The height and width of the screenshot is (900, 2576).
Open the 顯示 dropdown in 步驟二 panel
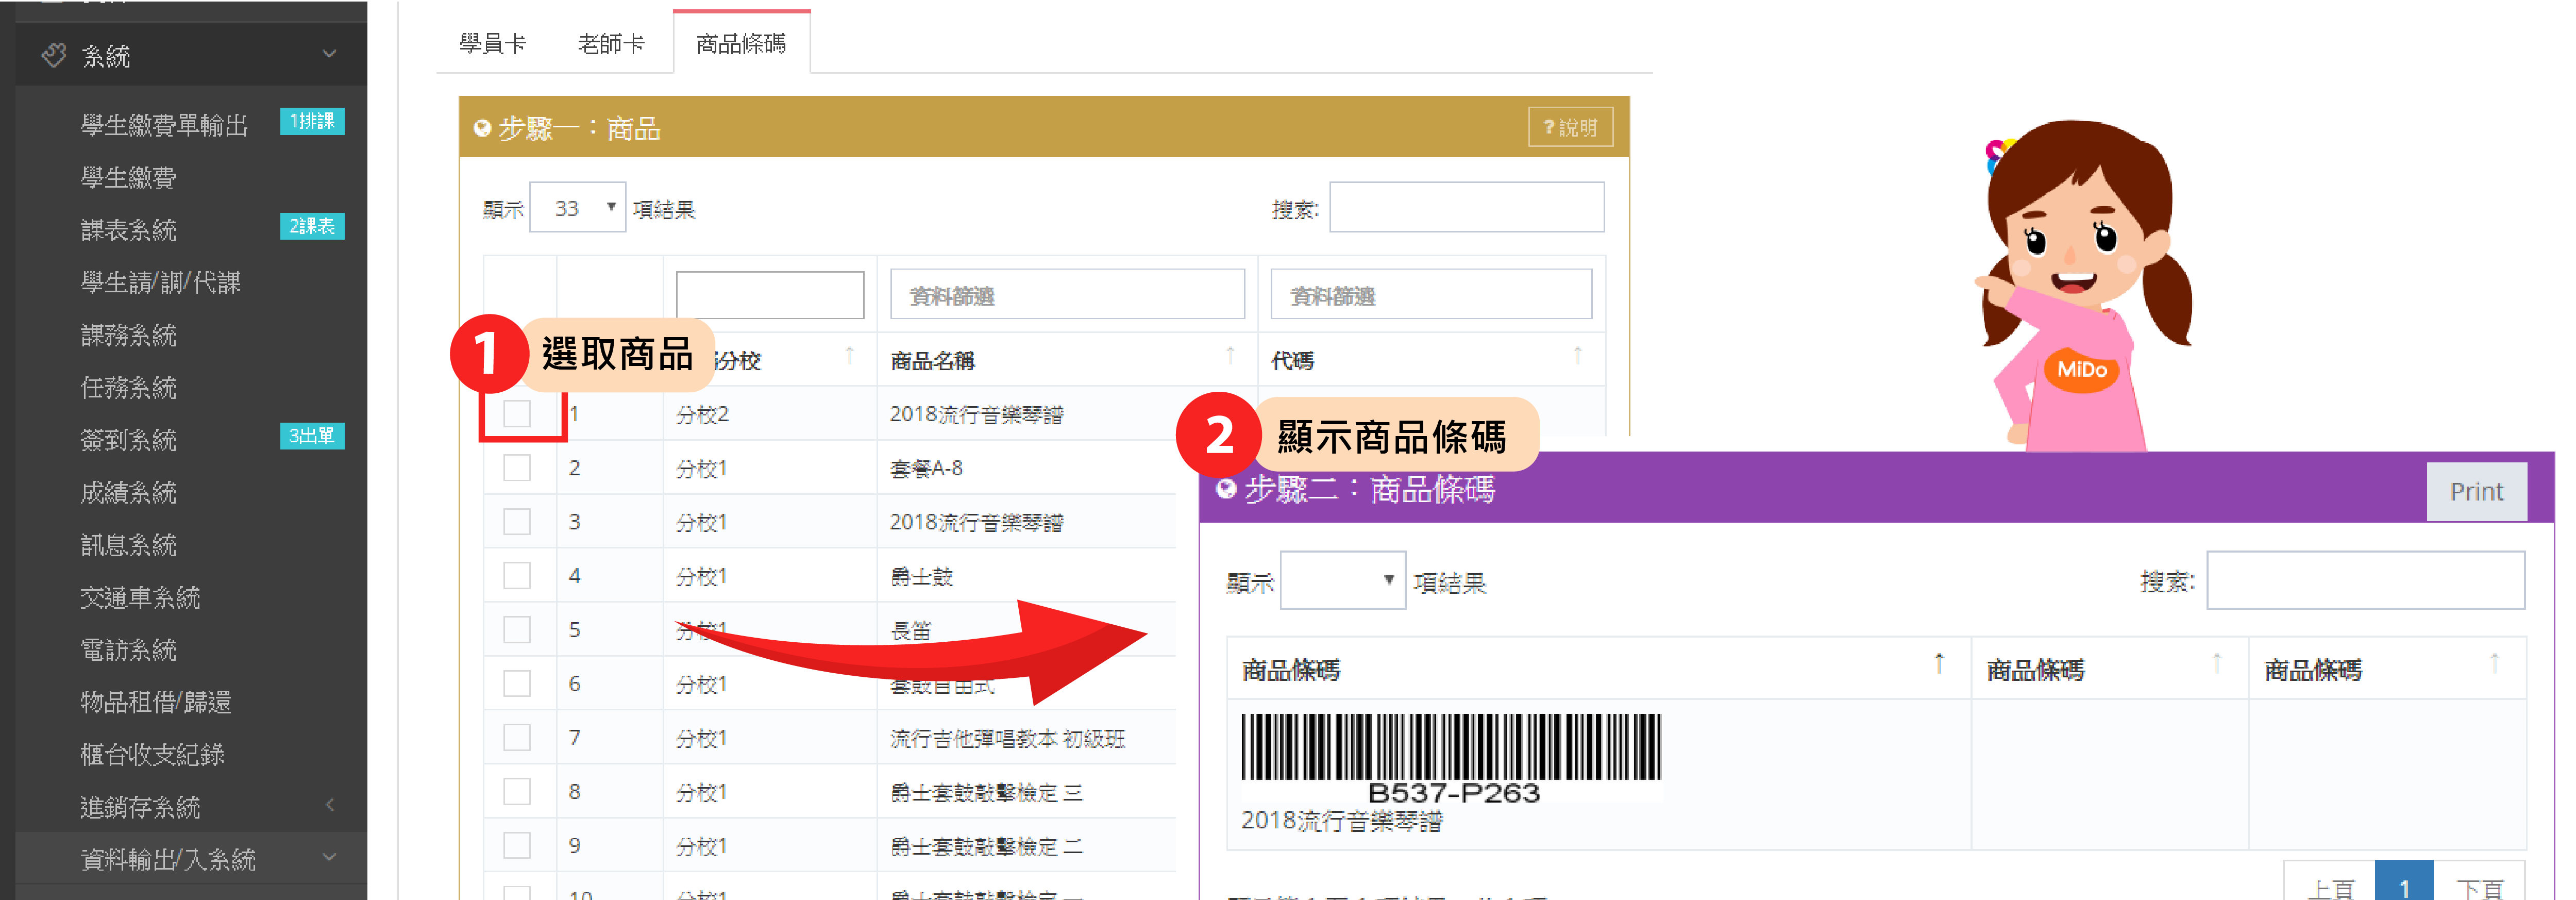pos(1342,580)
